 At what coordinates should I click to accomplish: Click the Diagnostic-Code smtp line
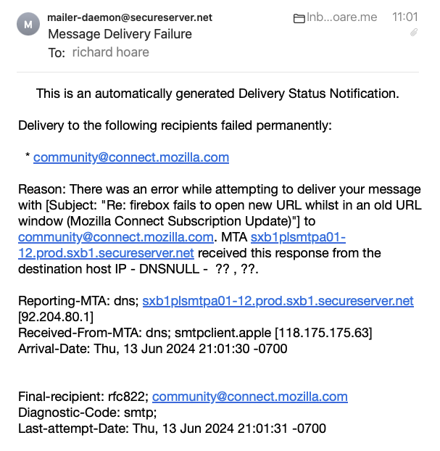(x=86, y=413)
